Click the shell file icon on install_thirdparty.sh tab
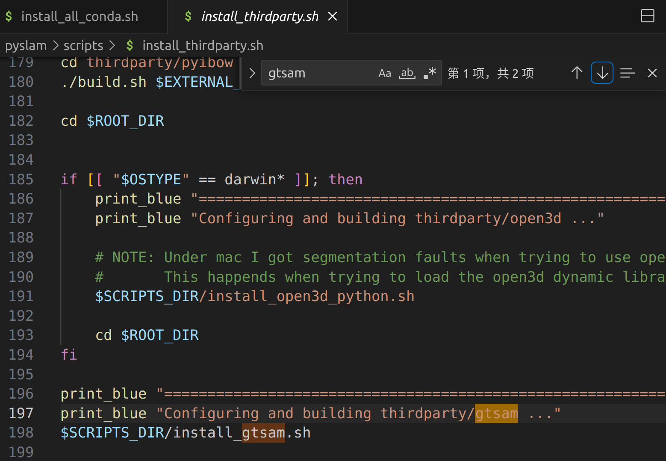 pyautogui.click(x=188, y=17)
